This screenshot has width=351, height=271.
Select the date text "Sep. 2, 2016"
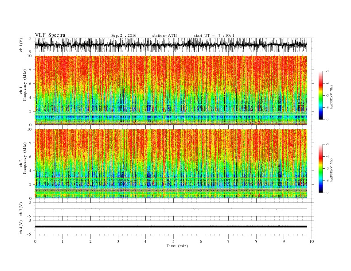[124, 35]
